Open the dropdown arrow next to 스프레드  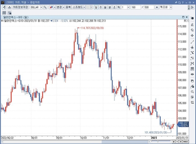84,7
